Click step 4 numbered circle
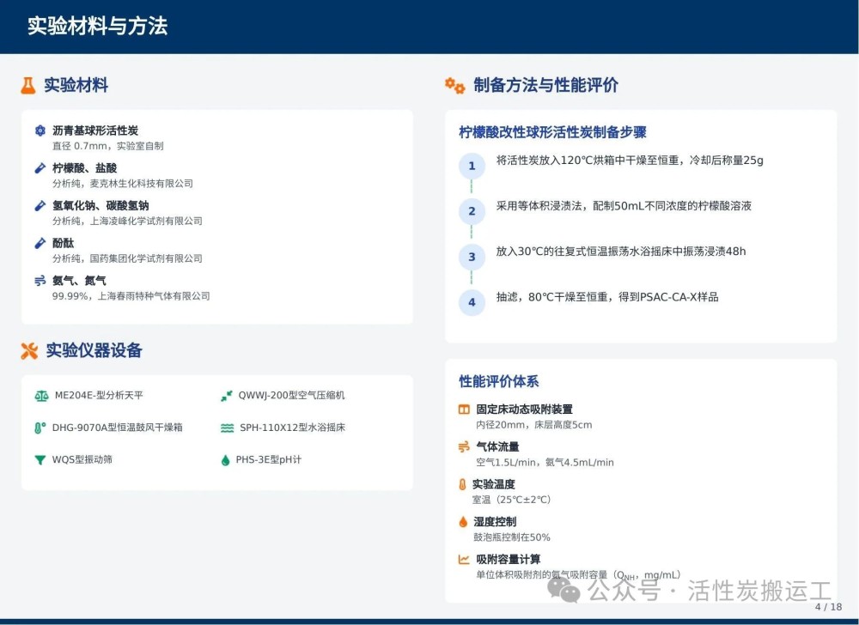 tap(471, 302)
